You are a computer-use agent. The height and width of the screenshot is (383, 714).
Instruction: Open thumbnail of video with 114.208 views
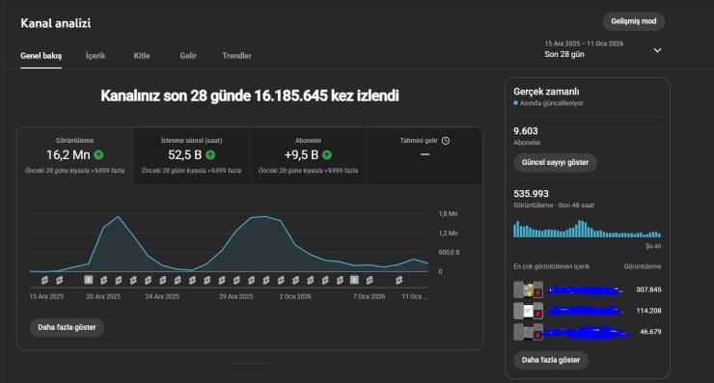click(x=528, y=311)
